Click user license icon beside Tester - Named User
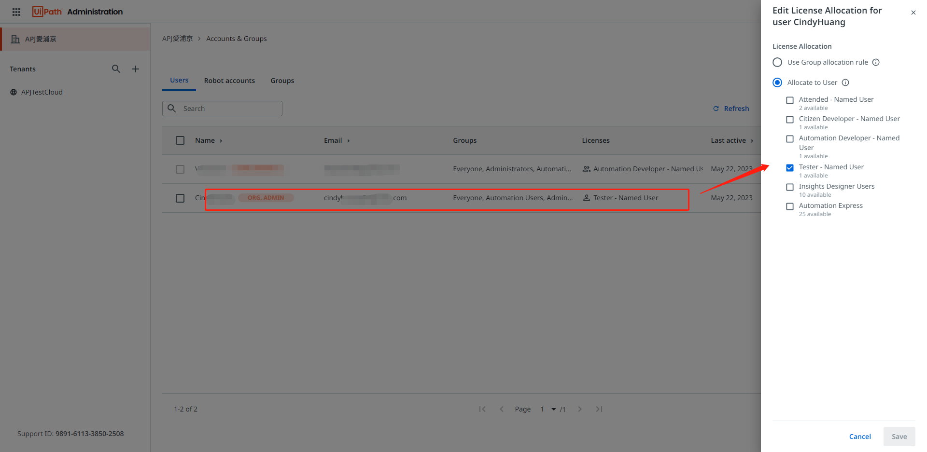This screenshot has width=927, height=452. coord(586,198)
